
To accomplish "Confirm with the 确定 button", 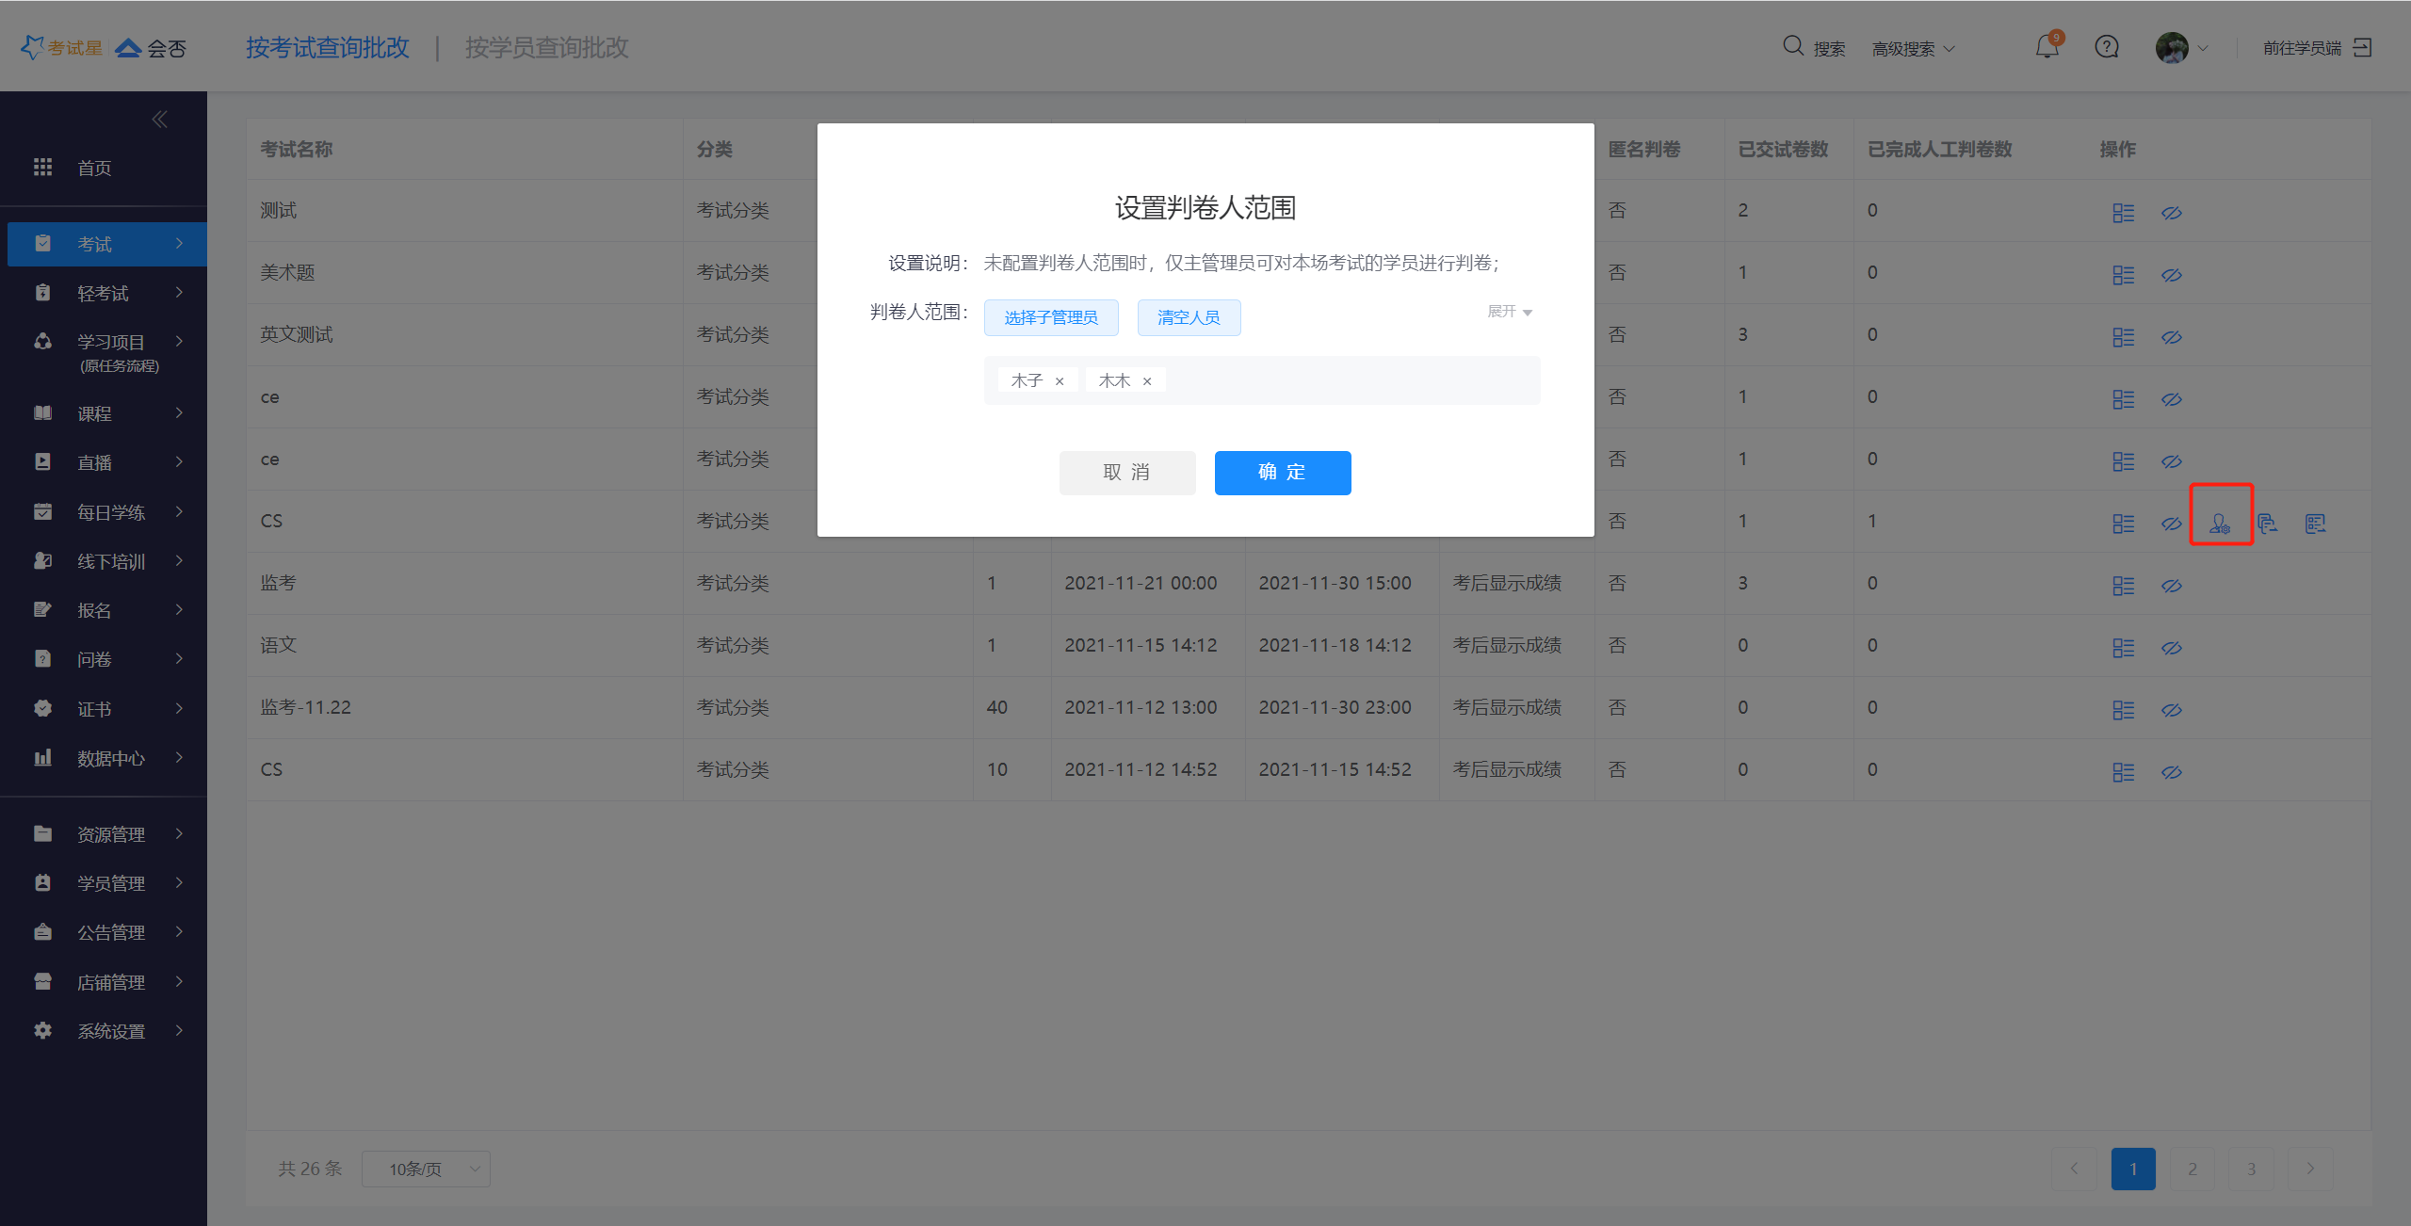I will pos(1282,472).
